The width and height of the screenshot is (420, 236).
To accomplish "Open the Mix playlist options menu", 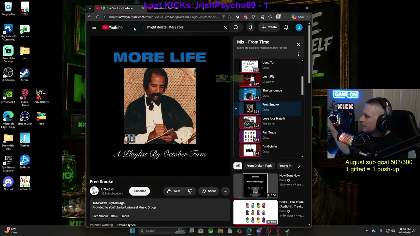I will [298, 54].
